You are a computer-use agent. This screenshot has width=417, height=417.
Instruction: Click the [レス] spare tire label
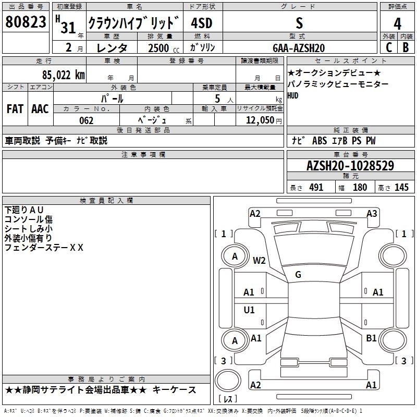pos(228,399)
